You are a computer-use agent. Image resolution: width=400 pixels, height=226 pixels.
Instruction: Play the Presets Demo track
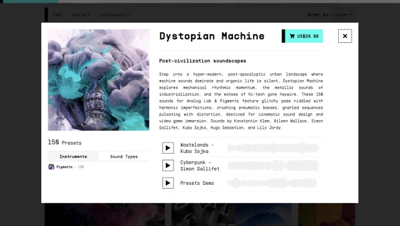click(168, 183)
